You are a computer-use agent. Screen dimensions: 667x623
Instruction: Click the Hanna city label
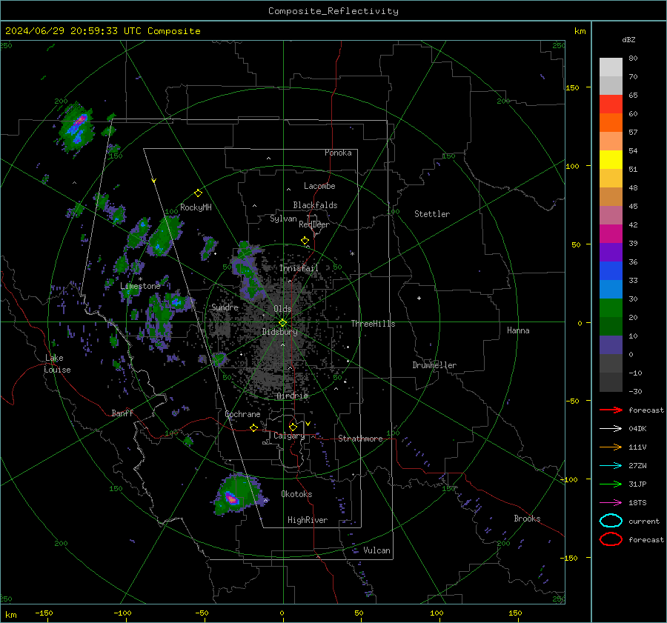(x=518, y=330)
